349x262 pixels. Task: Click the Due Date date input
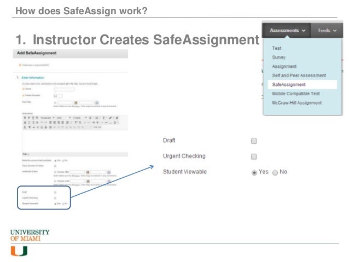(x=66, y=103)
